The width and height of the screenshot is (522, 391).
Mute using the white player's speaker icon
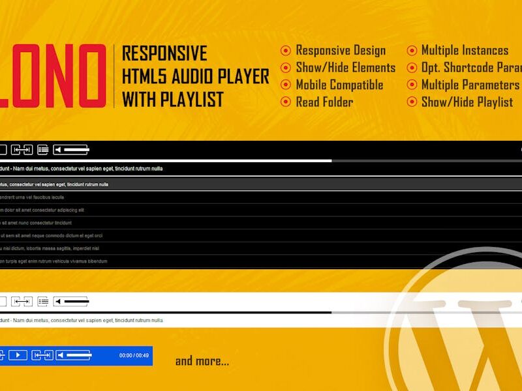point(58,302)
